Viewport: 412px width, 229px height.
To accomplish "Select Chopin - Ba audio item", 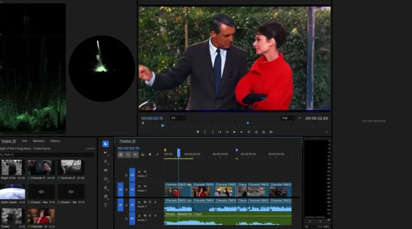I will pyautogui.click(x=71, y=192).
